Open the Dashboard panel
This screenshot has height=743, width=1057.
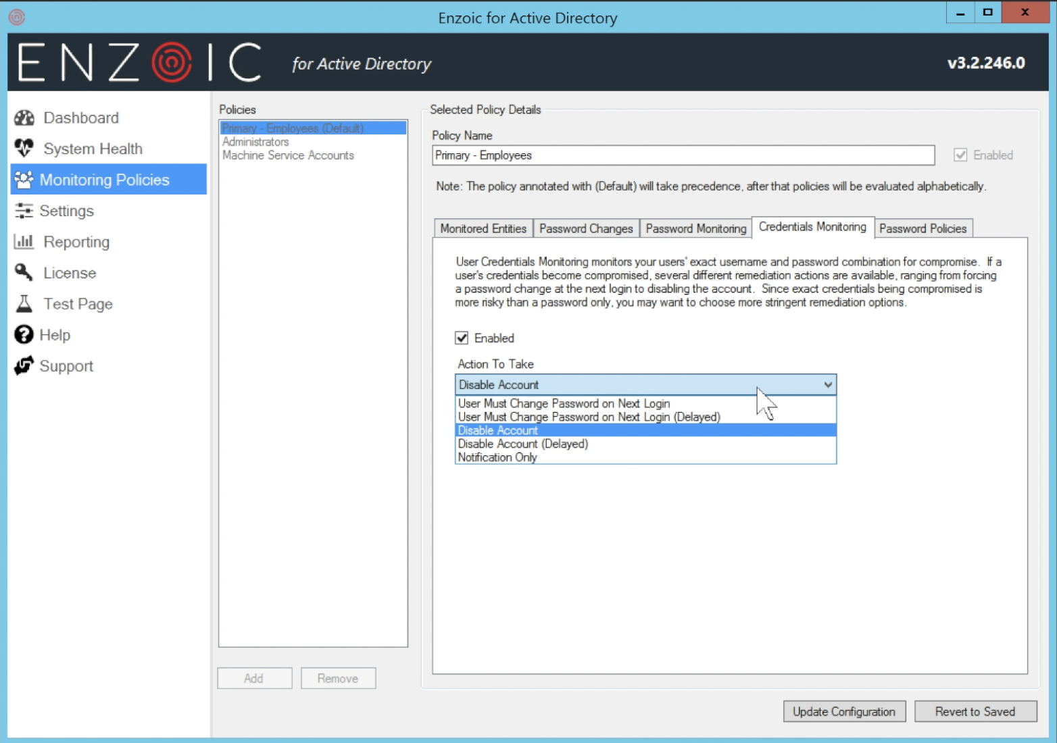tap(24, 118)
